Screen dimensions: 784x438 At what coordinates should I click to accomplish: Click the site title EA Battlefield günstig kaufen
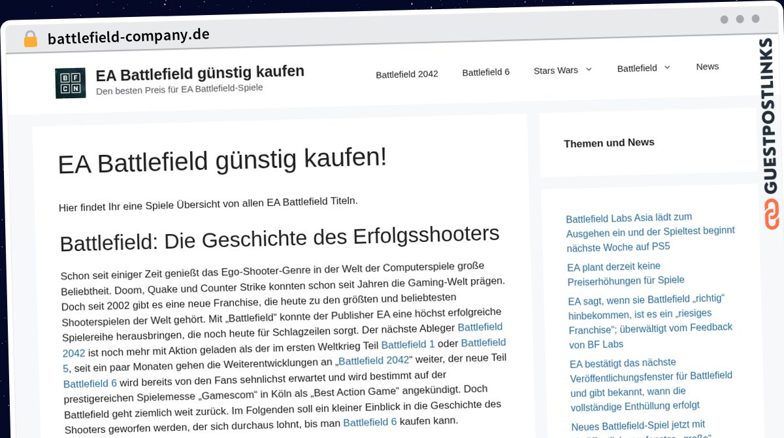click(200, 73)
